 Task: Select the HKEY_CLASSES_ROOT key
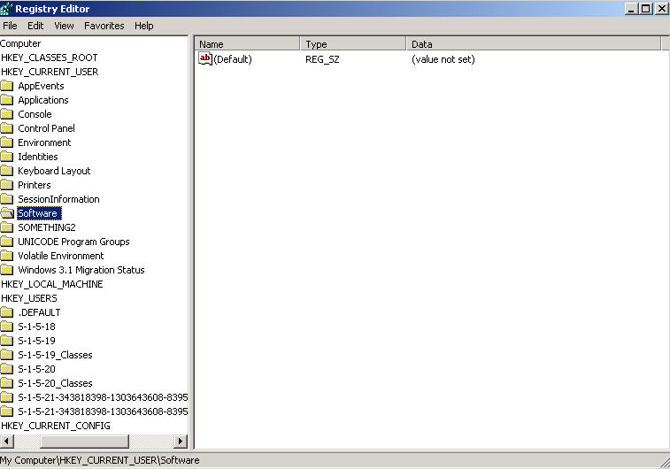[49, 58]
